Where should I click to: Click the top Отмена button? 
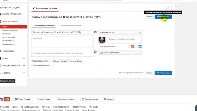tap(149, 17)
